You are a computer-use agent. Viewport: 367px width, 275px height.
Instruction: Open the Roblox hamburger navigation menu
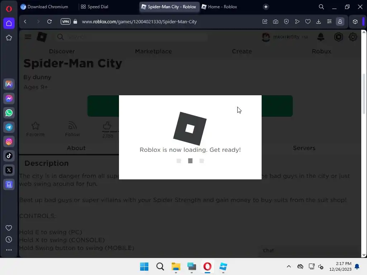pyautogui.click(x=28, y=37)
